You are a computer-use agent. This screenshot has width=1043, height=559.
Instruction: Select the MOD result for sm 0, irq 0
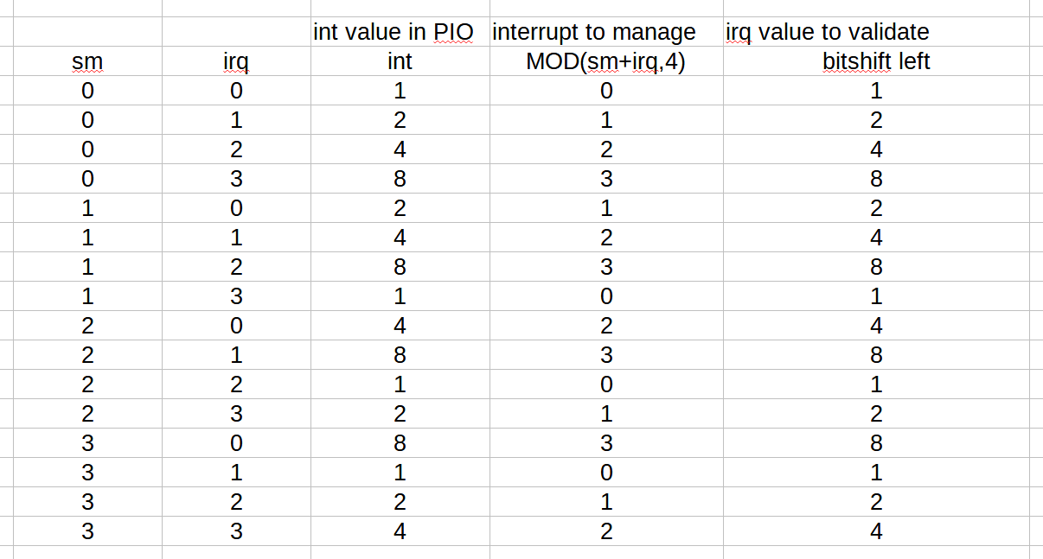coord(605,91)
